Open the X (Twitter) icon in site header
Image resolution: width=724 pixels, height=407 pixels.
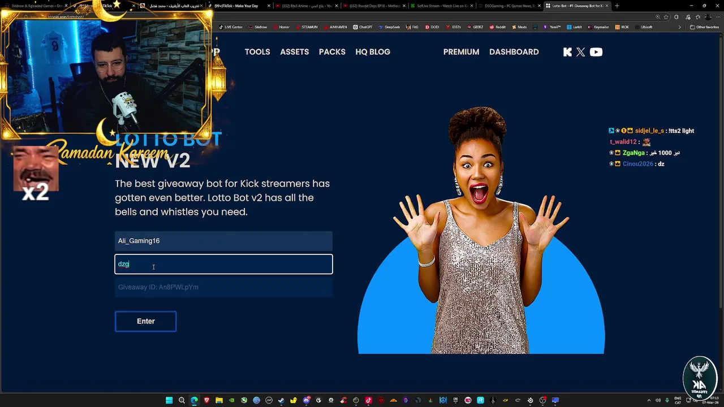tap(581, 52)
